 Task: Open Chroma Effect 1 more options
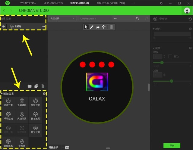(x=116, y=19)
